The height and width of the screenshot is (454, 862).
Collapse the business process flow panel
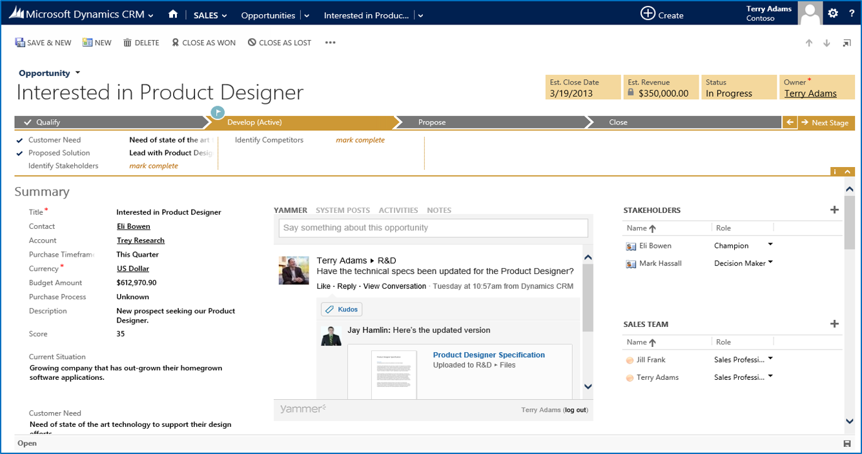(x=847, y=172)
